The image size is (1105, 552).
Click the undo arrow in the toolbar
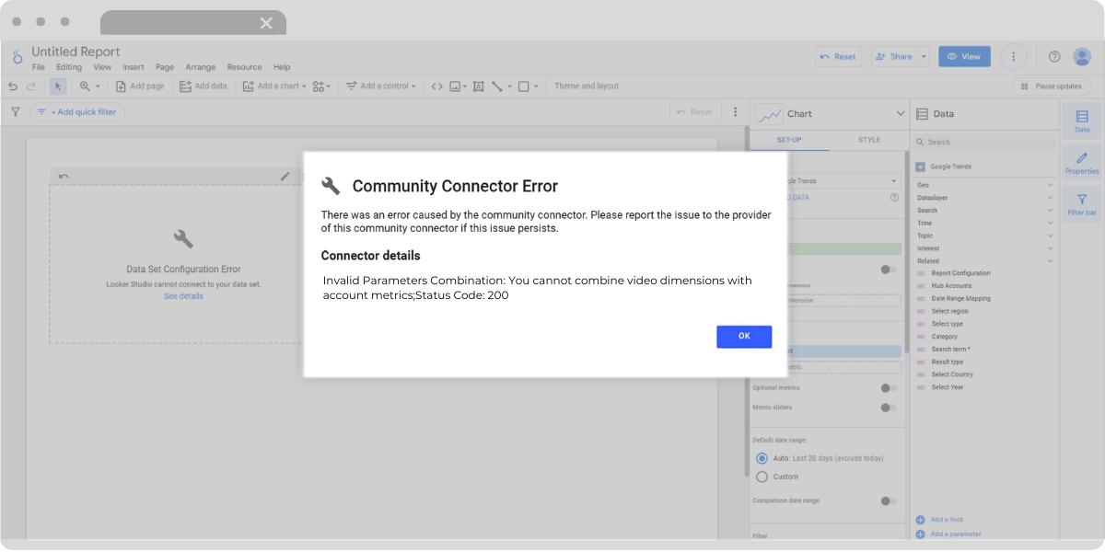click(13, 86)
